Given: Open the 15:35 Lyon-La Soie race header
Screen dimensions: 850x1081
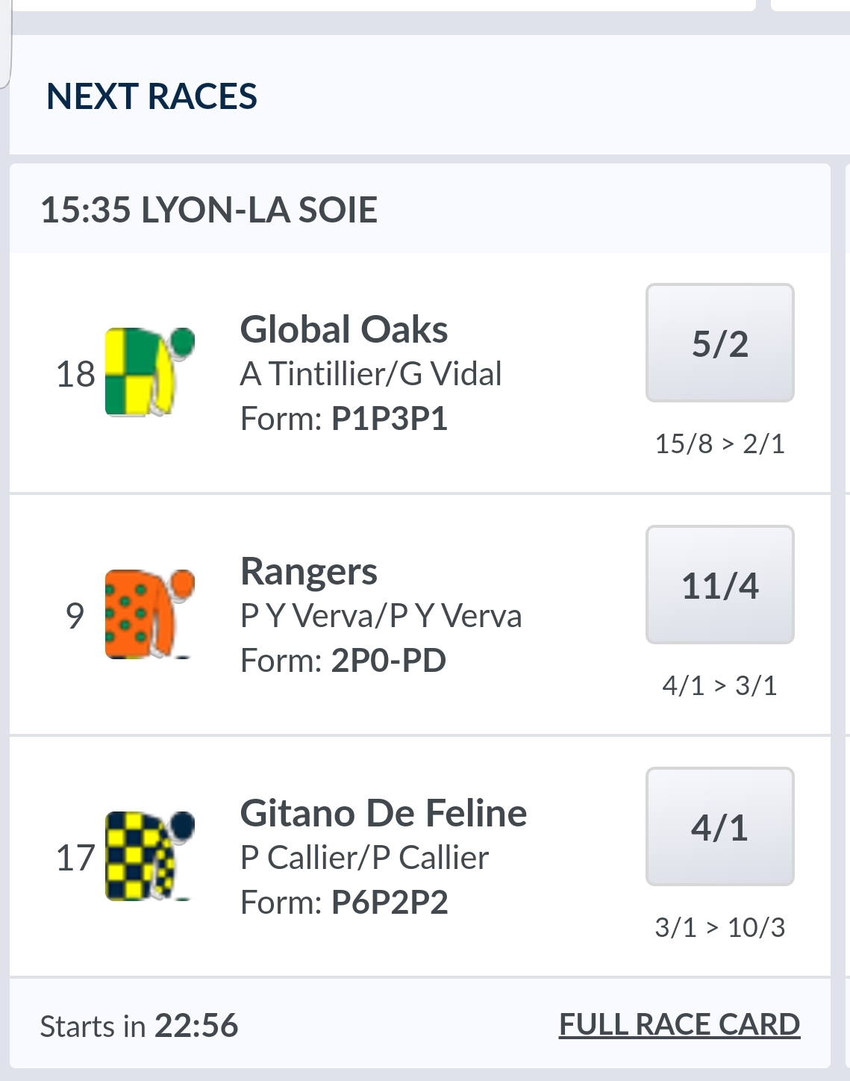Looking at the screenshot, I should pos(209,210).
